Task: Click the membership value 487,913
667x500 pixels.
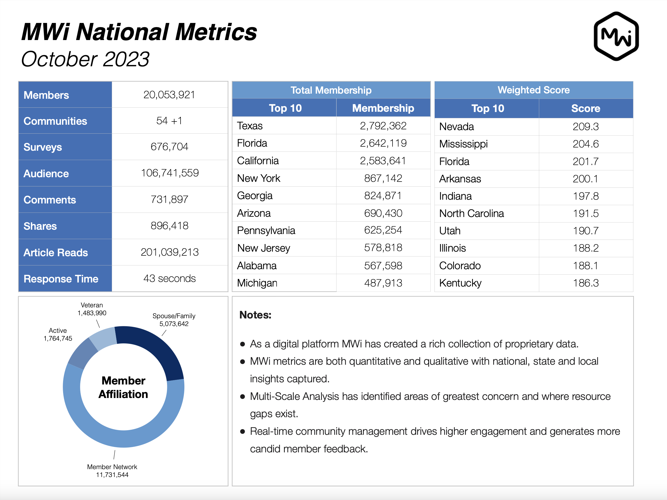Action: 383,283
